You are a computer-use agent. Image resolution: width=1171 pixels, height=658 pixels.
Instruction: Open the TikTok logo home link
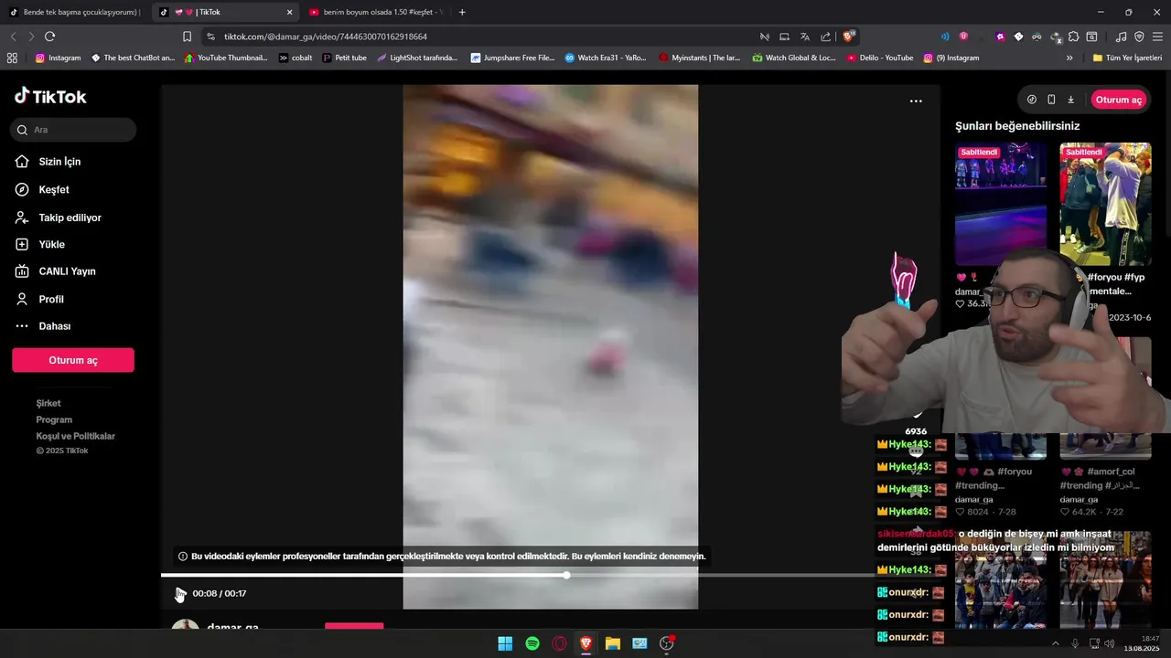click(50, 97)
